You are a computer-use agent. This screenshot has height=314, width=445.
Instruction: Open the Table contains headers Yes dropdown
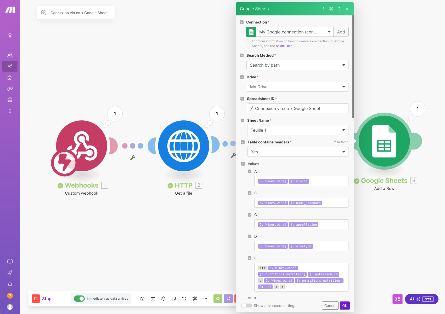pyautogui.click(x=298, y=152)
